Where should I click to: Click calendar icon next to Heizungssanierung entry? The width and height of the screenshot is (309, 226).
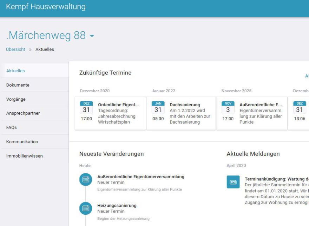coord(86,208)
